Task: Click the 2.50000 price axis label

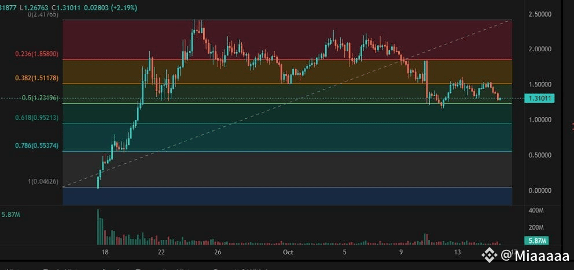Action: pos(540,14)
